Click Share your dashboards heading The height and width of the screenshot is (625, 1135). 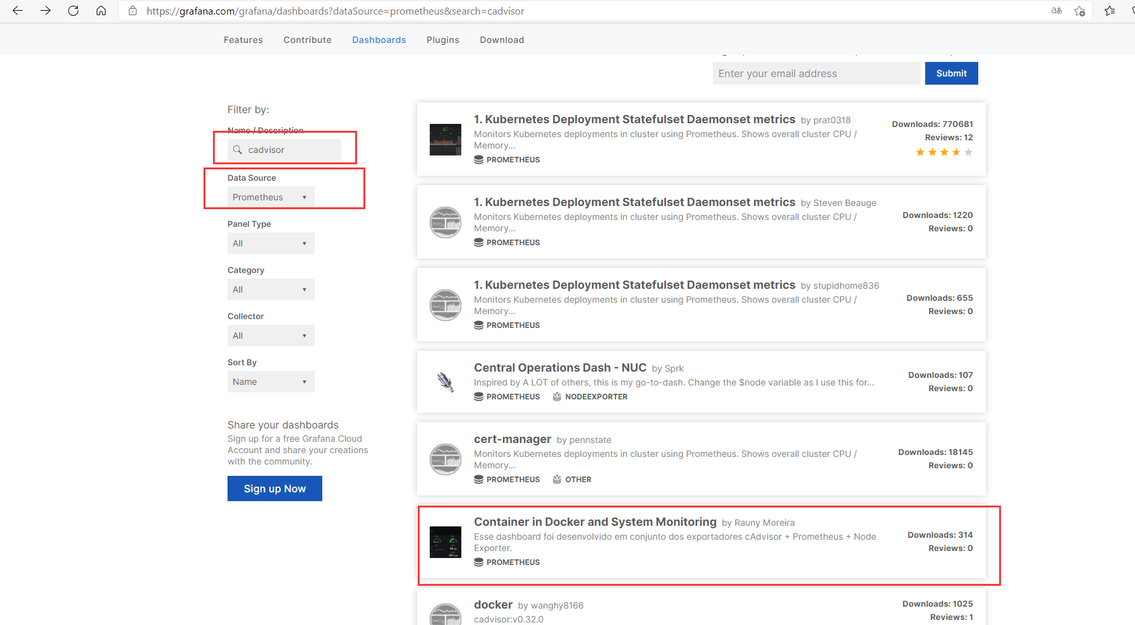(x=283, y=425)
